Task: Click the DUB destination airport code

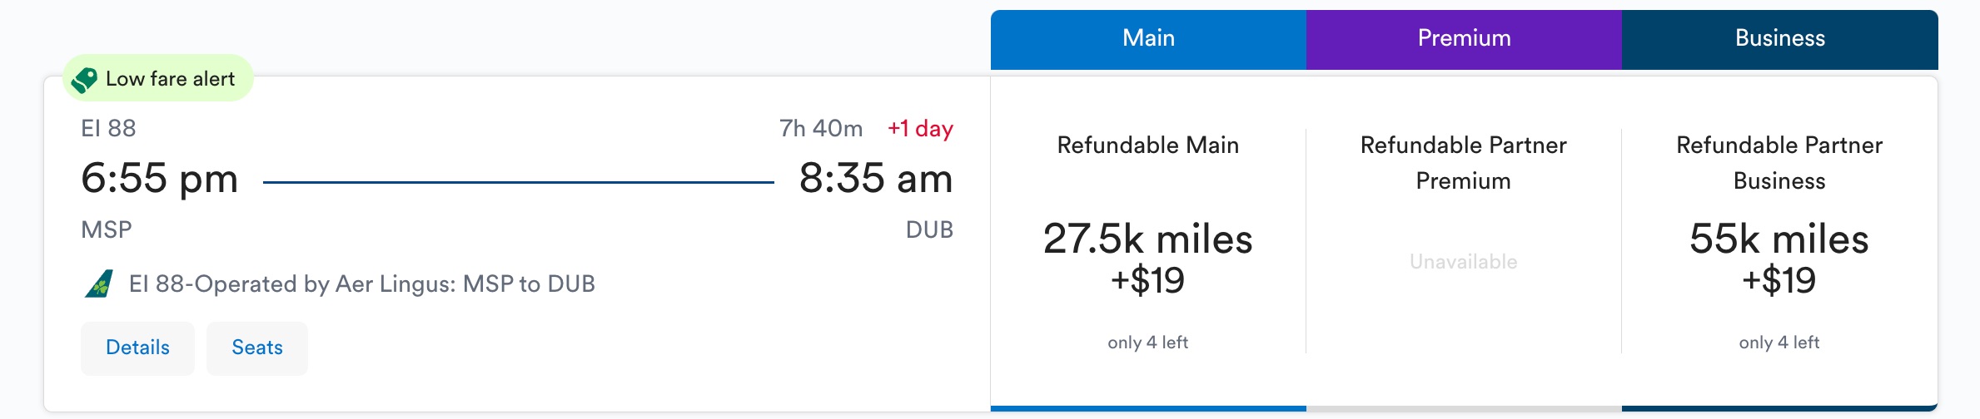Action: click(929, 230)
